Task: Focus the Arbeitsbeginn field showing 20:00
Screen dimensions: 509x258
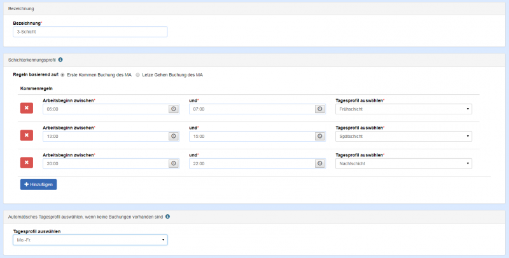Action: coord(106,164)
